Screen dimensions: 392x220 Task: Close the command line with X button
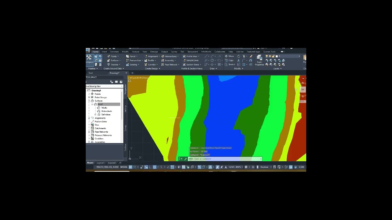181,159
